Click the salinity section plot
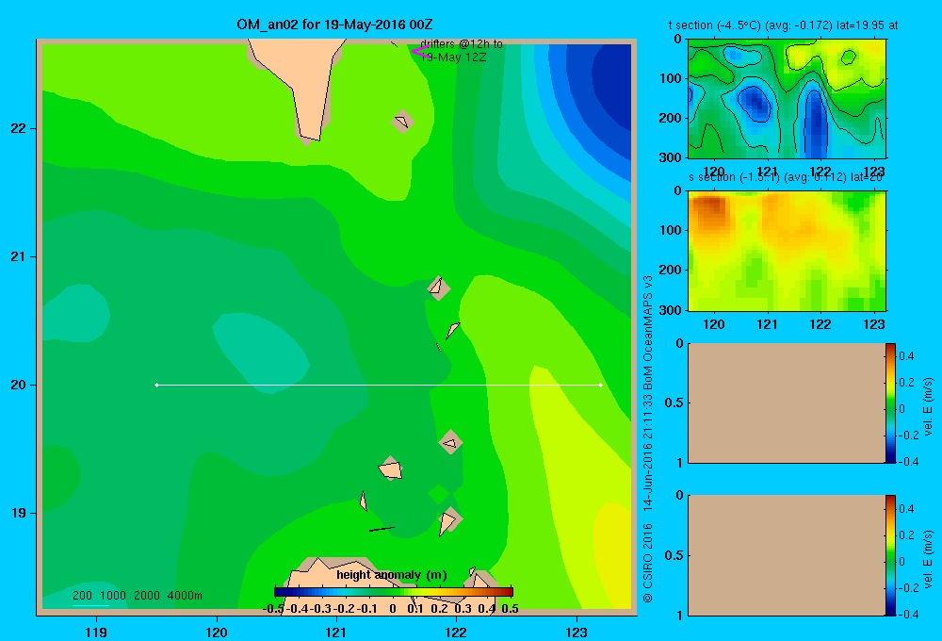 787,251
